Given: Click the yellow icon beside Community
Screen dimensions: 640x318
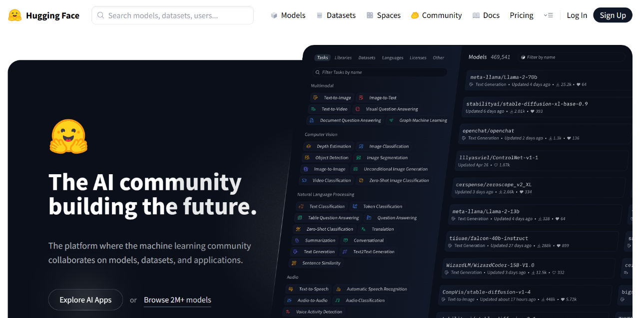Looking at the screenshot, I should (415, 15).
